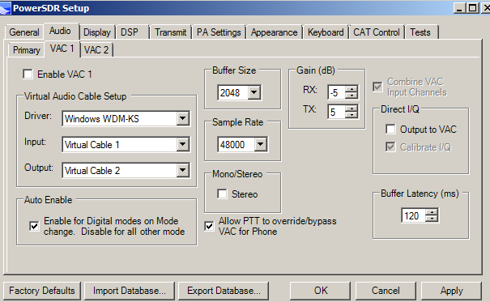Decrease RX gain with the down arrow
Screen dimensions: 490x302
click(x=352, y=96)
